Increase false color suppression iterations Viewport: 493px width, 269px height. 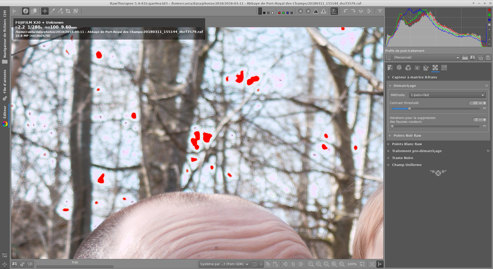[x=485, y=120]
